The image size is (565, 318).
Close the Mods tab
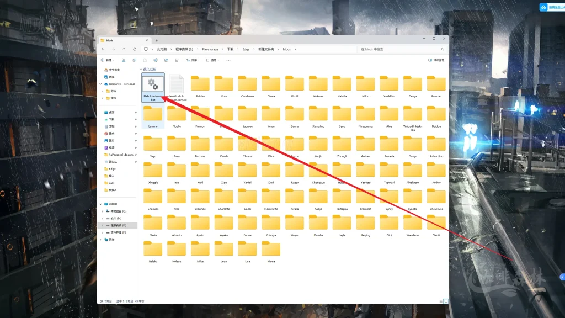147,40
